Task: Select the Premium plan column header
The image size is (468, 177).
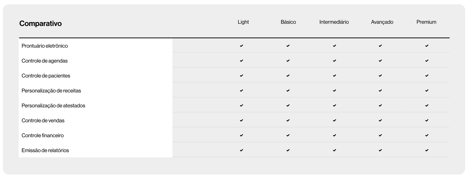Action: click(x=426, y=22)
